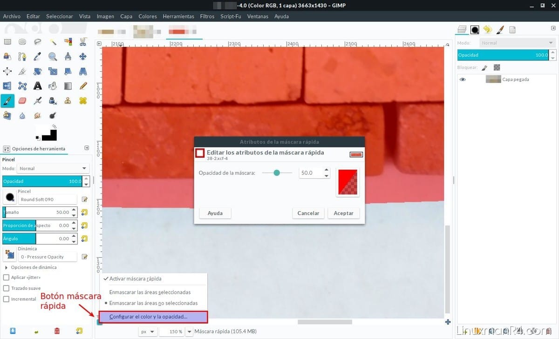Click the Ayuda button in the dialog
The height and width of the screenshot is (339, 559).
pyautogui.click(x=215, y=213)
